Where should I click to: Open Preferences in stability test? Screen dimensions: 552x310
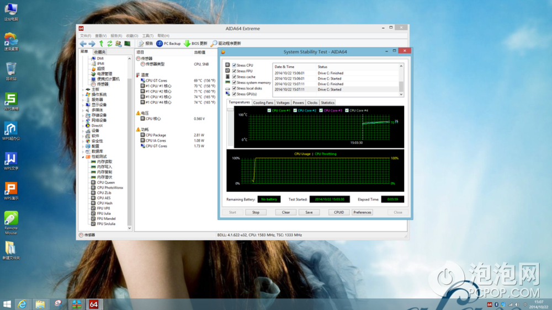tap(362, 212)
